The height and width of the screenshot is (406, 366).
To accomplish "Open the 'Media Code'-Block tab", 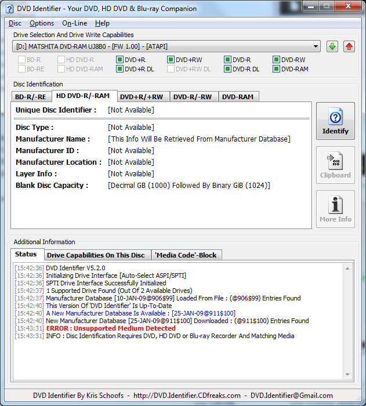I will (x=186, y=255).
